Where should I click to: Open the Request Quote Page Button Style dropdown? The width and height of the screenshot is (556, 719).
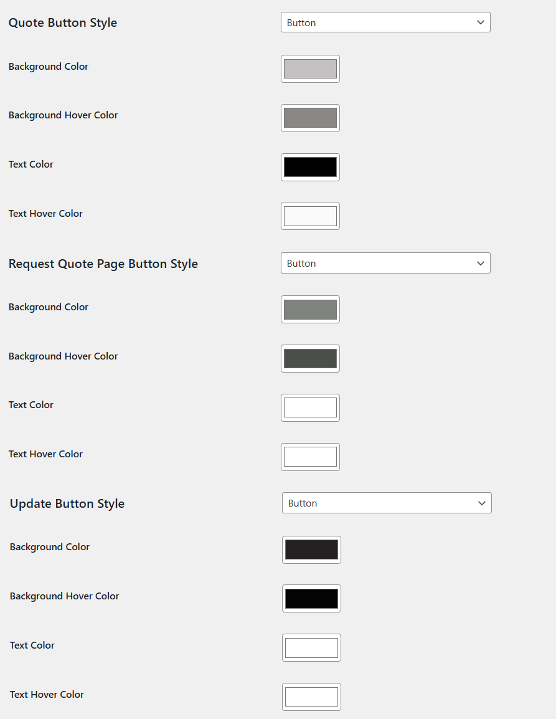click(x=385, y=263)
